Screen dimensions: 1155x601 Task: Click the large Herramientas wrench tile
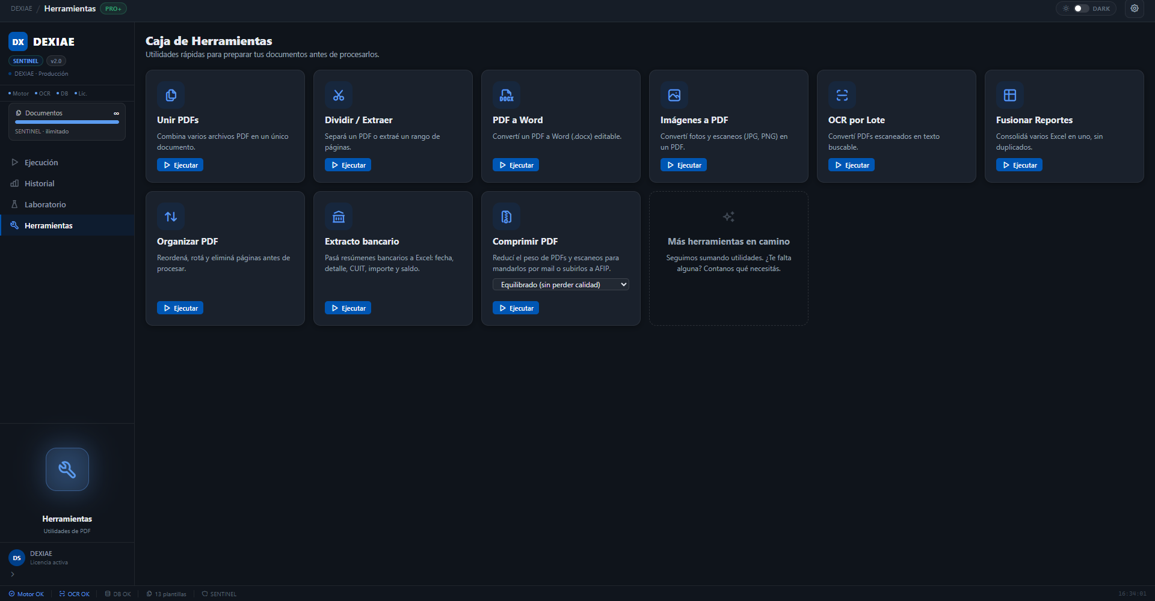pos(67,469)
